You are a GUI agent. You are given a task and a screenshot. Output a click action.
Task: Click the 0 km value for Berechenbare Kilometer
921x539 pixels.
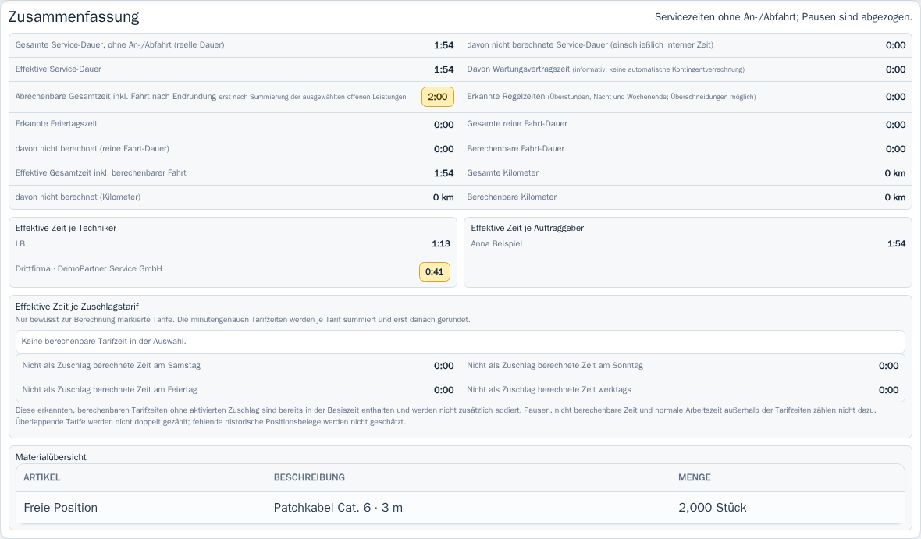point(895,197)
